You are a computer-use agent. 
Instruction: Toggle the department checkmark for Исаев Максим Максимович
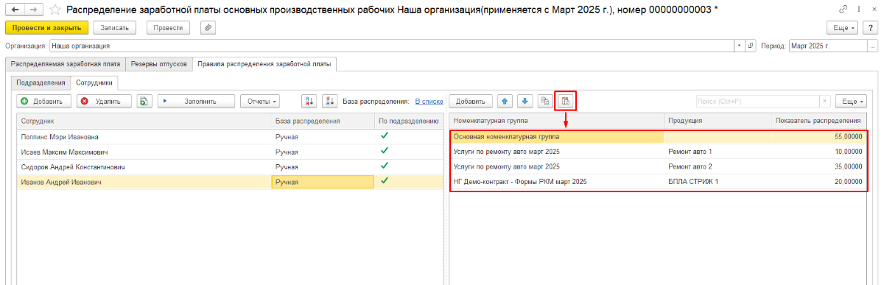coord(384,151)
